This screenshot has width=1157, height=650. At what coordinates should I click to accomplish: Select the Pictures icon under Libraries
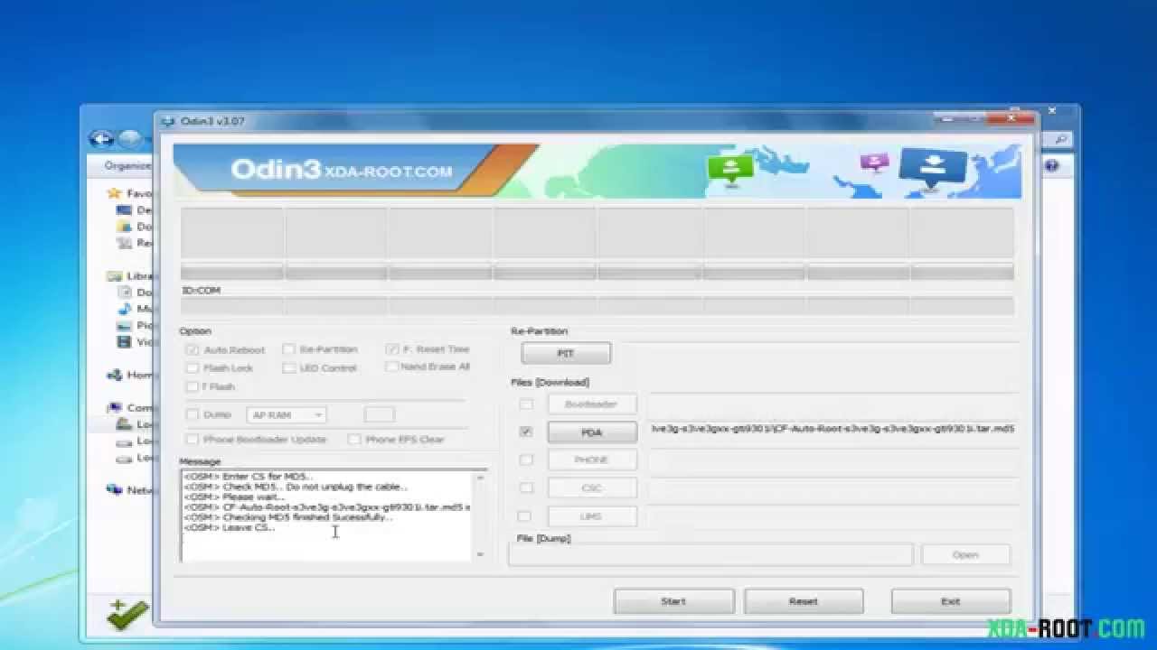[x=125, y=325]
